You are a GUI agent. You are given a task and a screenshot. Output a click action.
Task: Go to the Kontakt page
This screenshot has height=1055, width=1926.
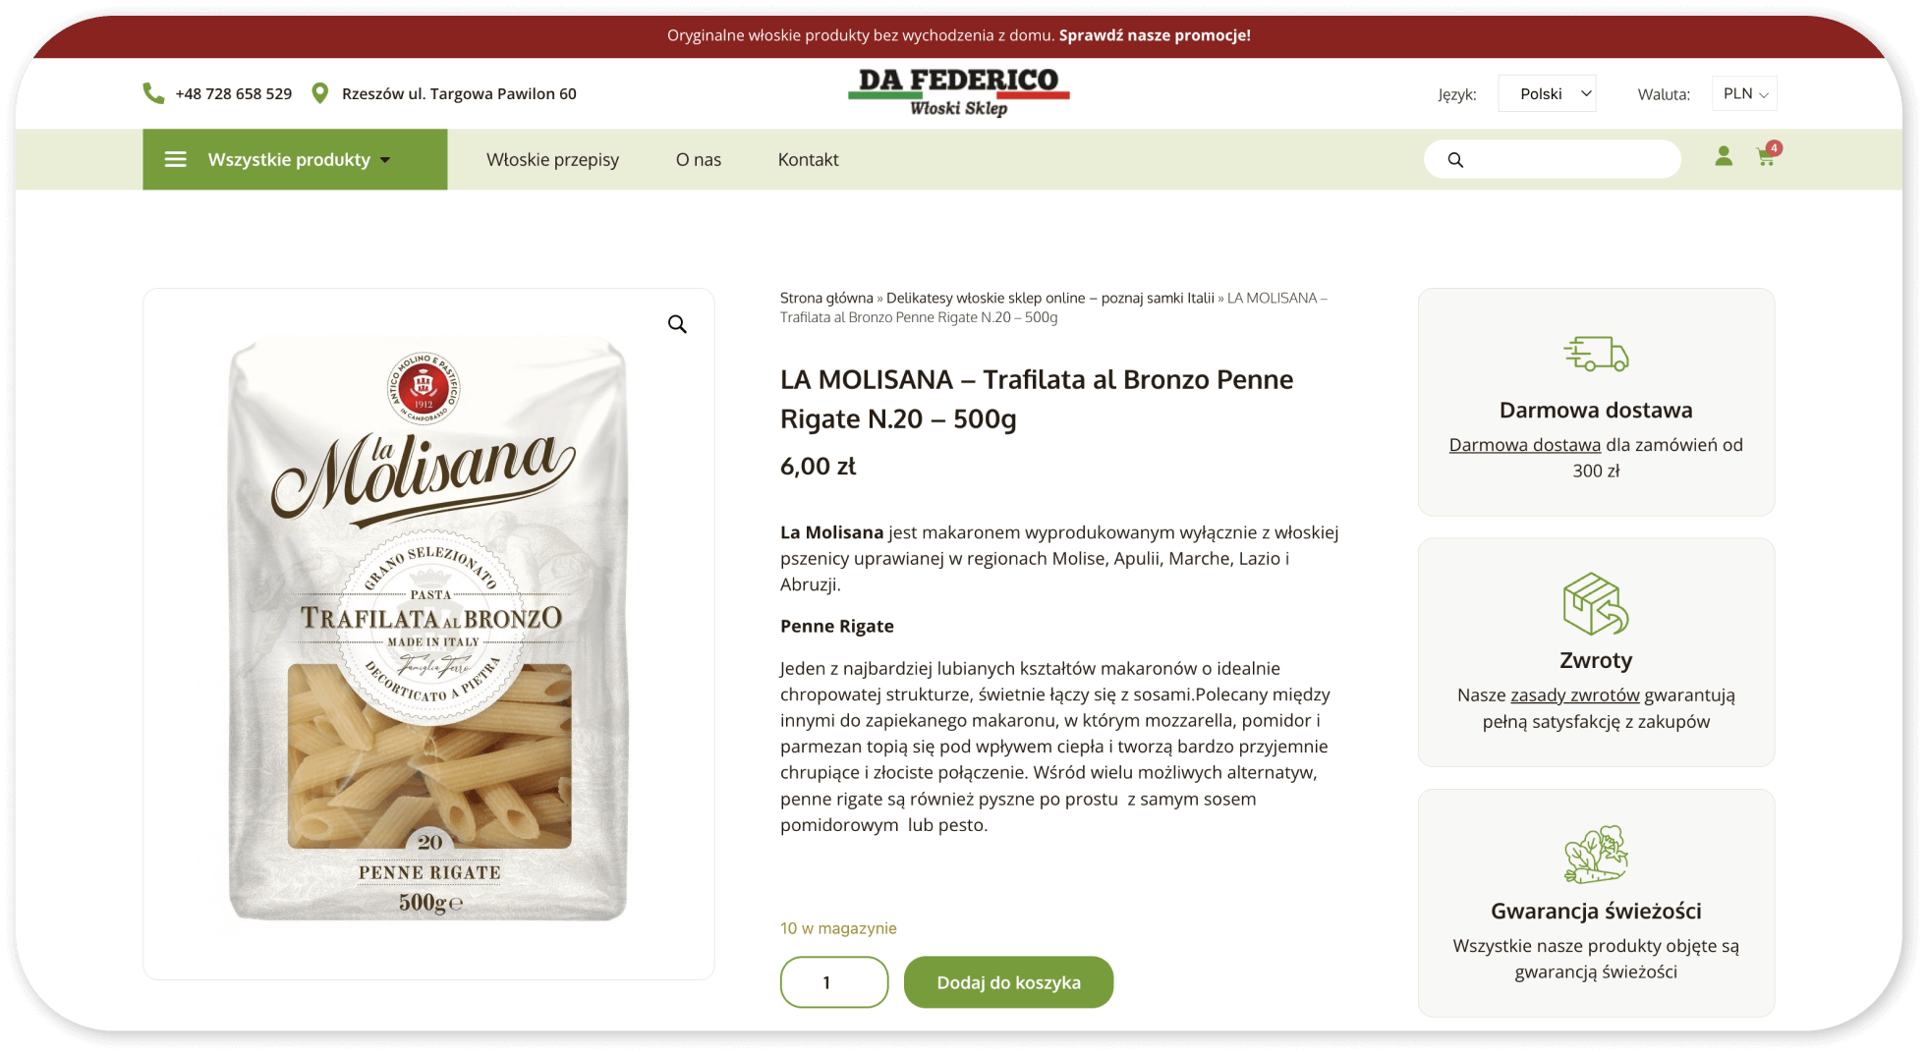(808, 159)
